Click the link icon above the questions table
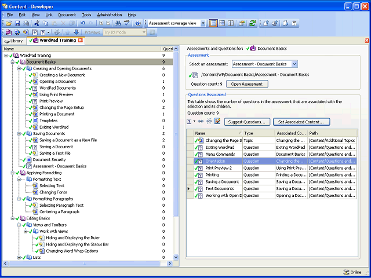The image size is (371, 278). [x=200, y=122]
